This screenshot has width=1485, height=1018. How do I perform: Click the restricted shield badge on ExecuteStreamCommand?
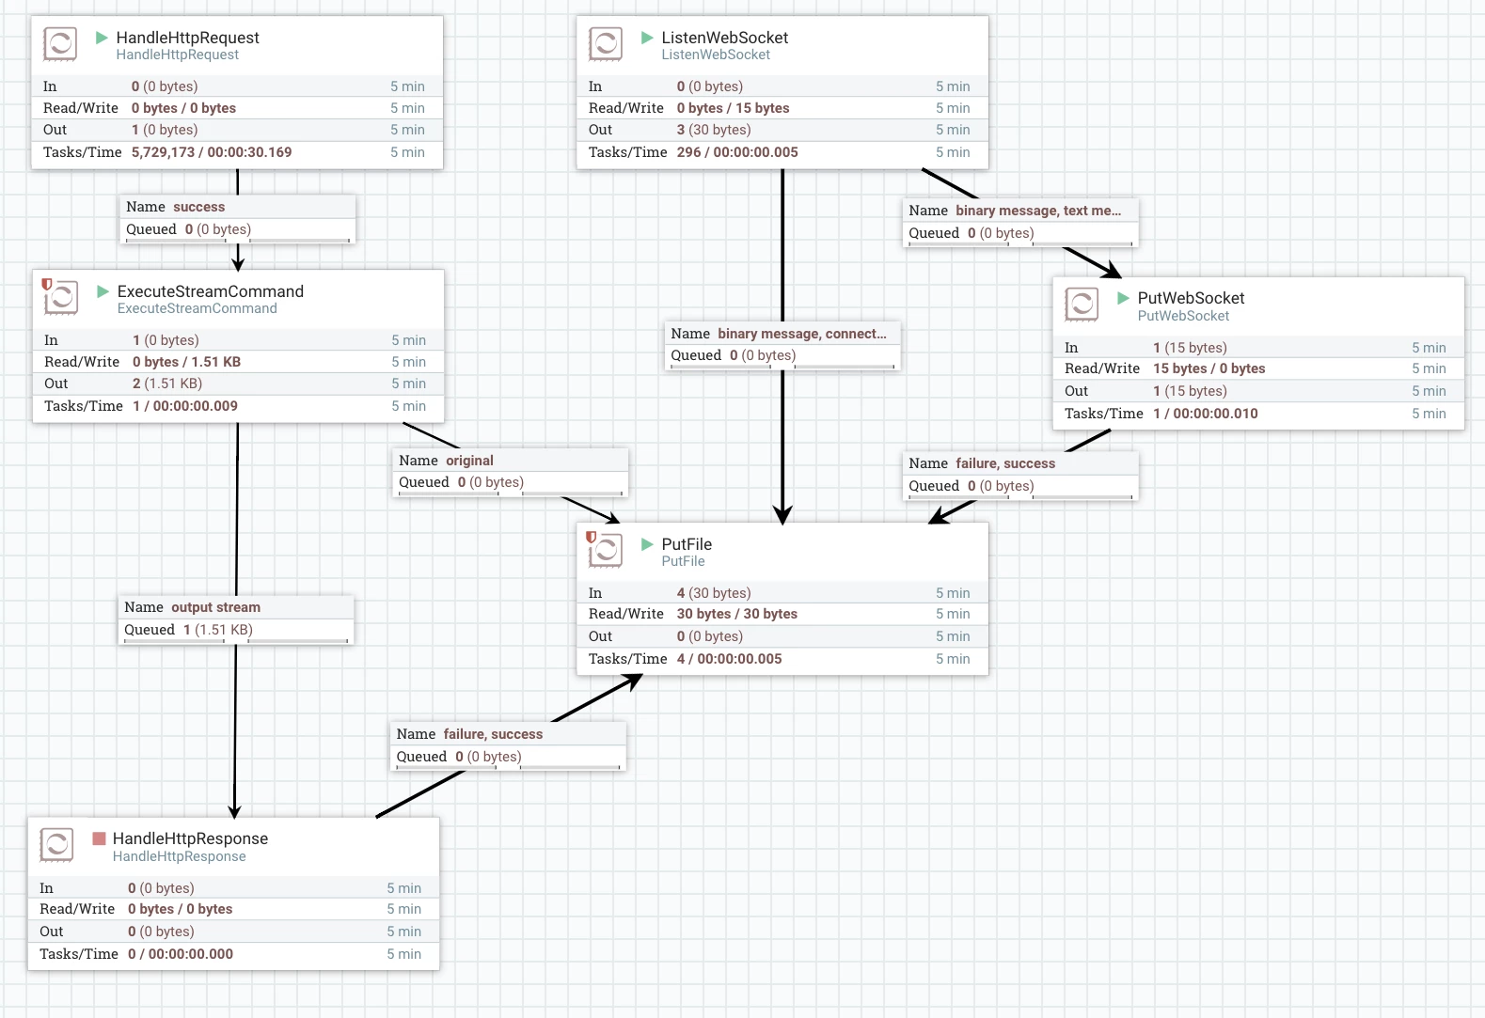(47, 284)
